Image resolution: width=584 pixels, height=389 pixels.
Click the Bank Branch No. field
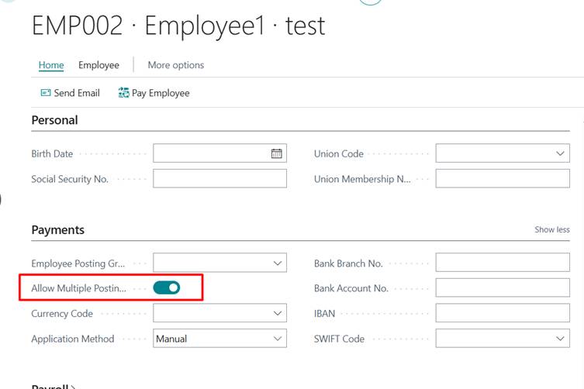pos(503,263)
